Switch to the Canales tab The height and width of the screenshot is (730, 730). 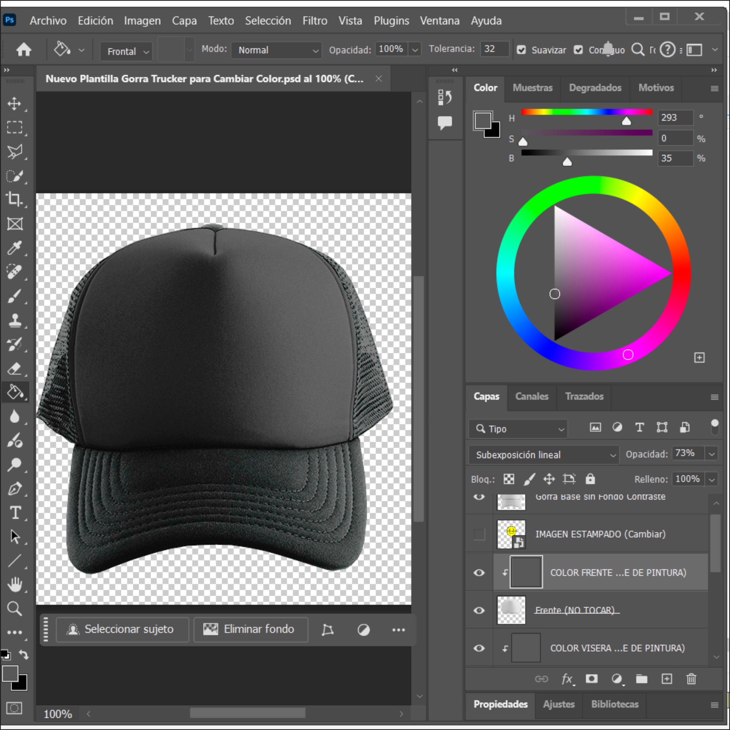tap(532, 396)
